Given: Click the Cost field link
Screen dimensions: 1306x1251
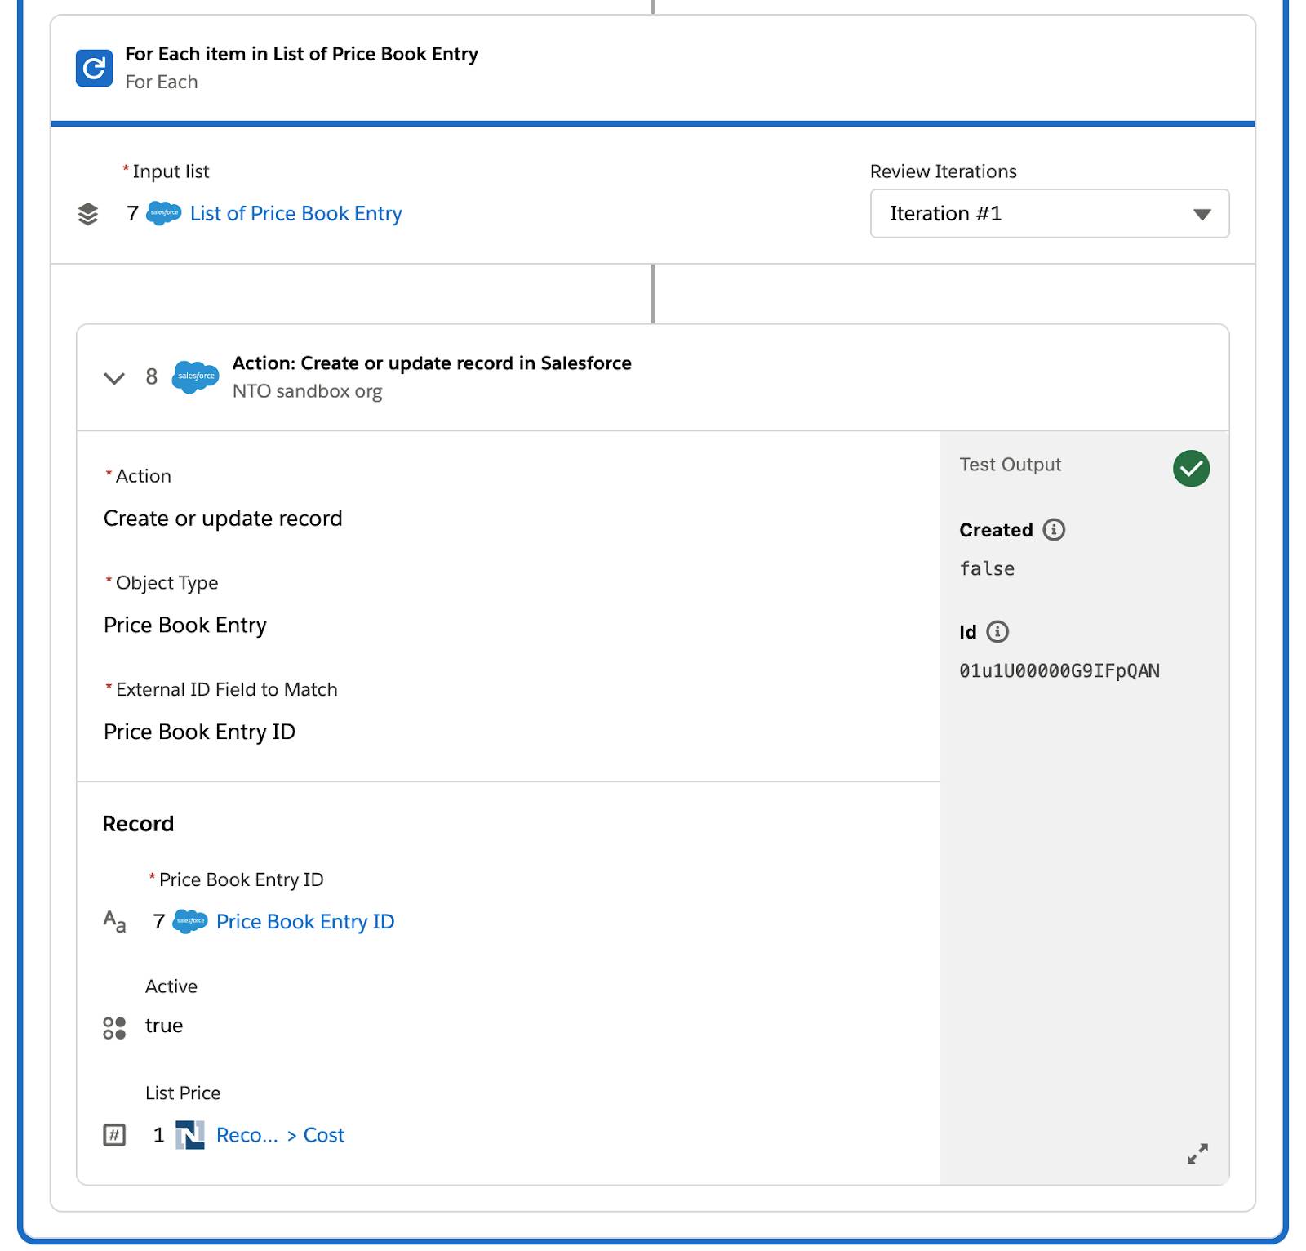Looking at the screenshot, I should pos(324,1135).
